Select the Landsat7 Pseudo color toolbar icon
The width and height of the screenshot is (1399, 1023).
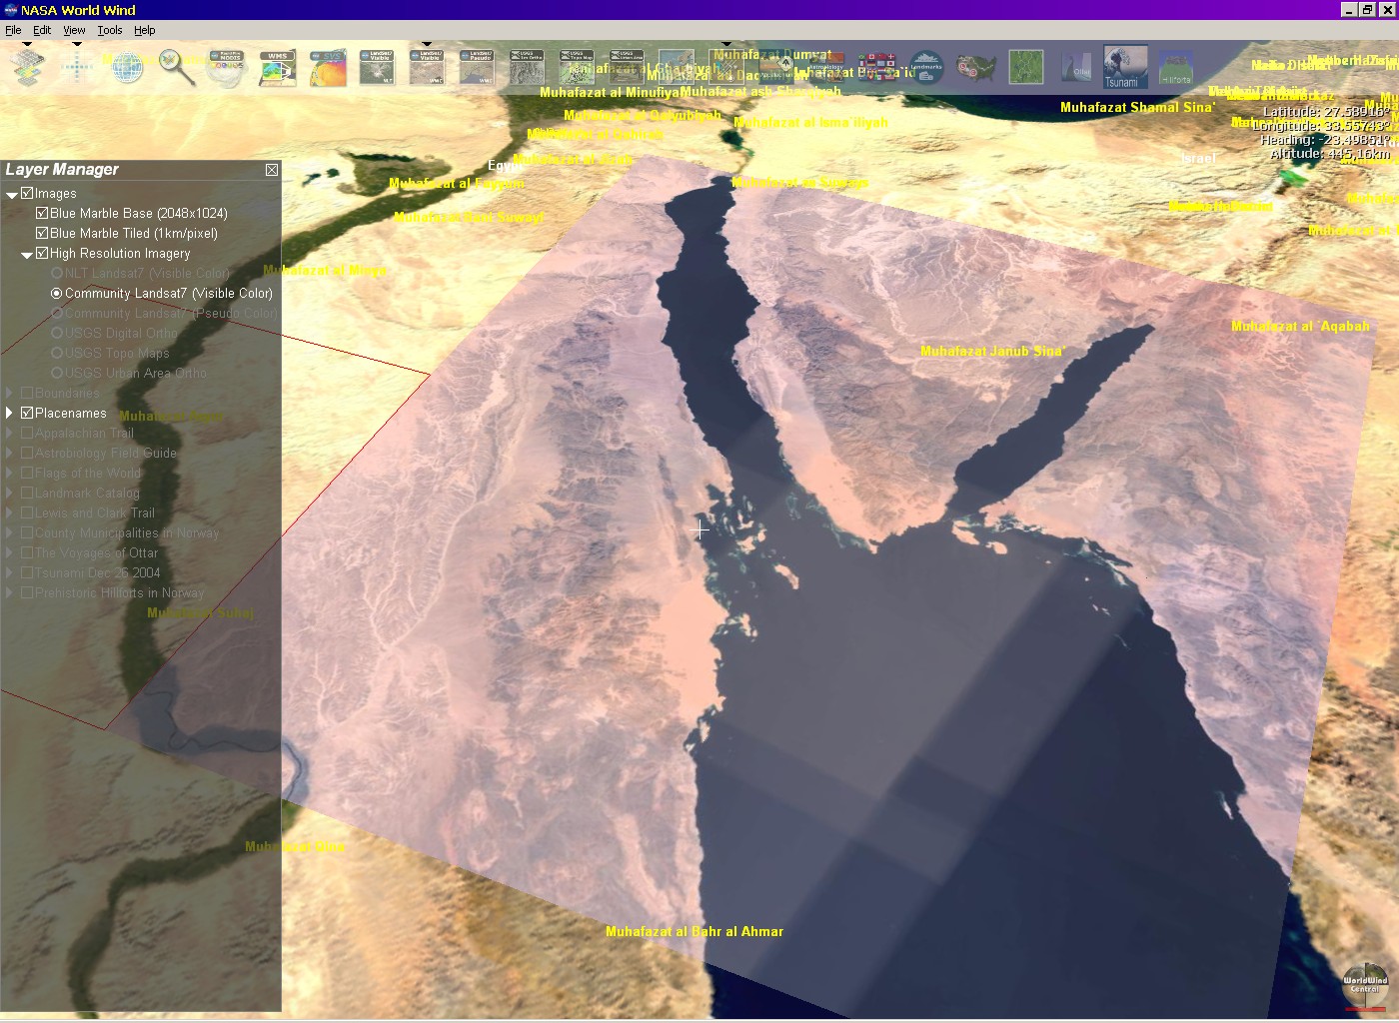coord(478,67)
